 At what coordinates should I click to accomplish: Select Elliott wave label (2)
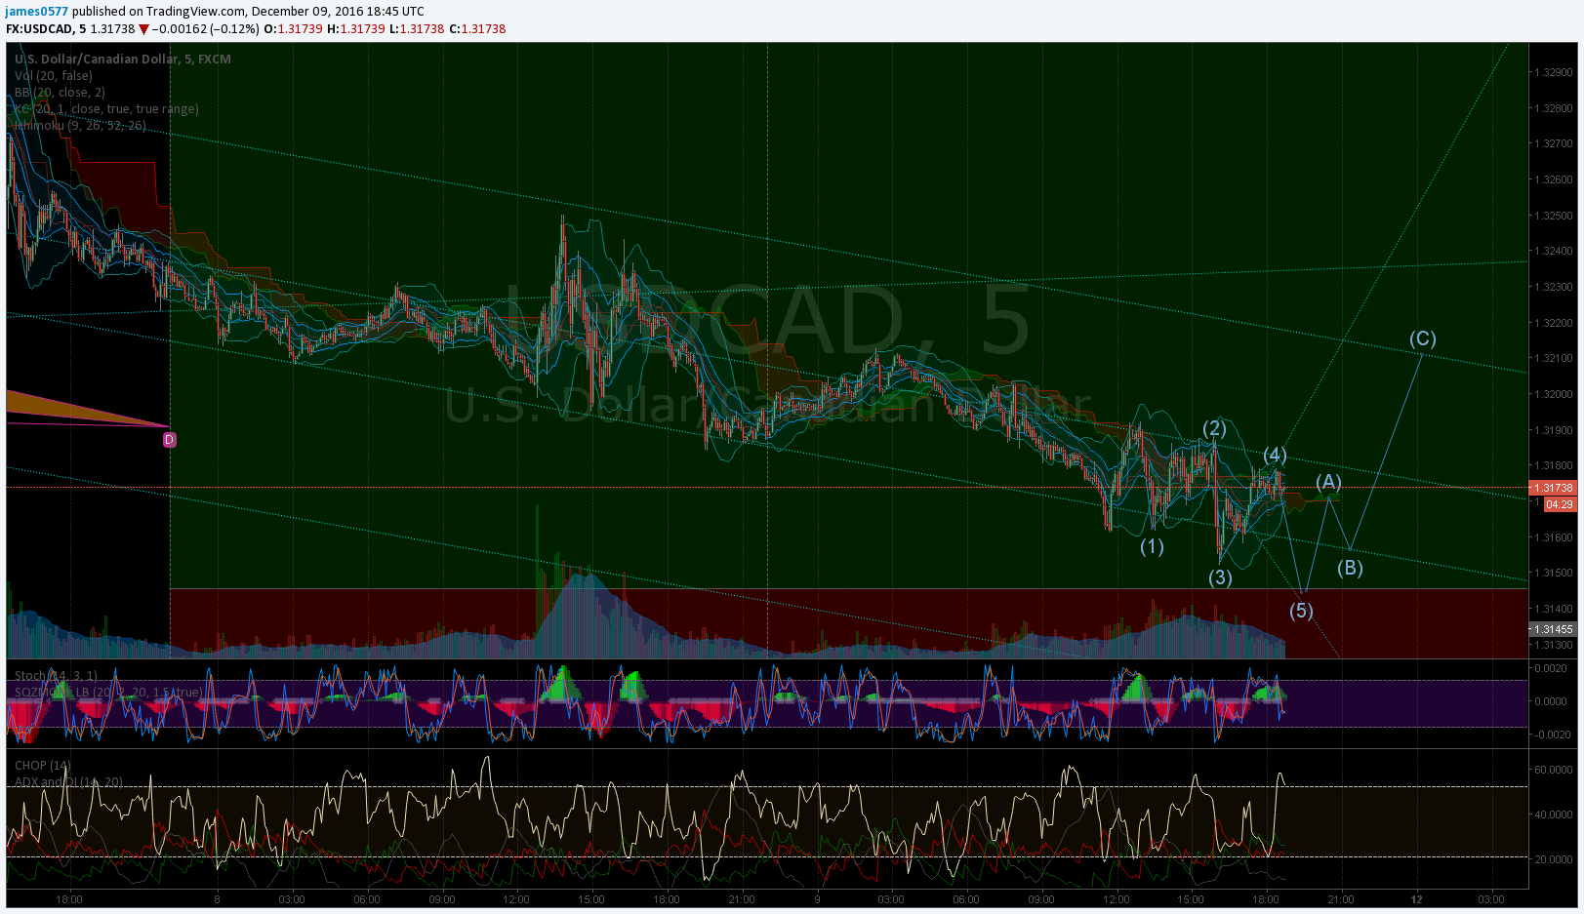[1214, 428]
